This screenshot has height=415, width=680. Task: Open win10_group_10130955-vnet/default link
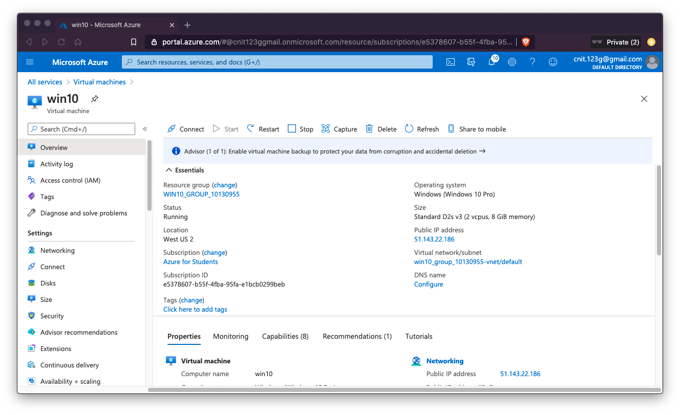[x=468, y=262]
